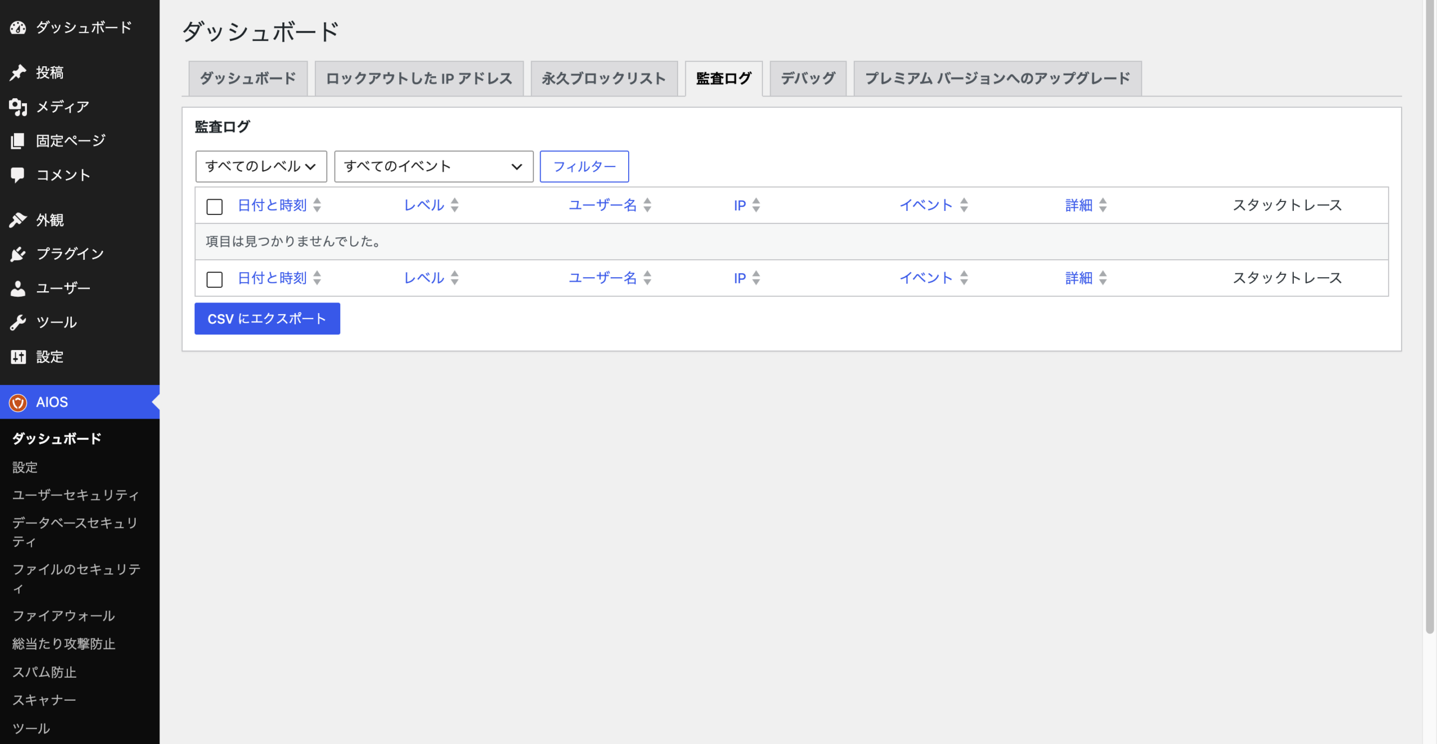The width and height of the screenshot is (1437, 744).
Task: Click the イベント header link in top row
Action: pos(927,205)
